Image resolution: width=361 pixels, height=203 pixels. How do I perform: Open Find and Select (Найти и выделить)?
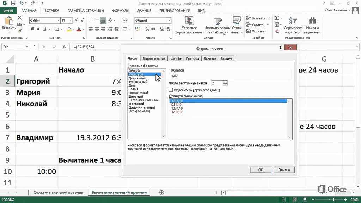(x=312, y=25)
